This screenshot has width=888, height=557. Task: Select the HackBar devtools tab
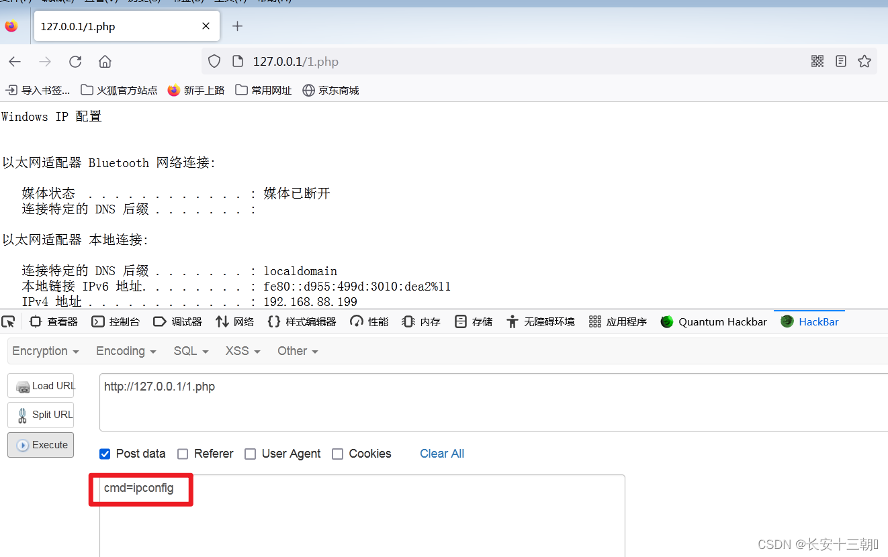809,322
